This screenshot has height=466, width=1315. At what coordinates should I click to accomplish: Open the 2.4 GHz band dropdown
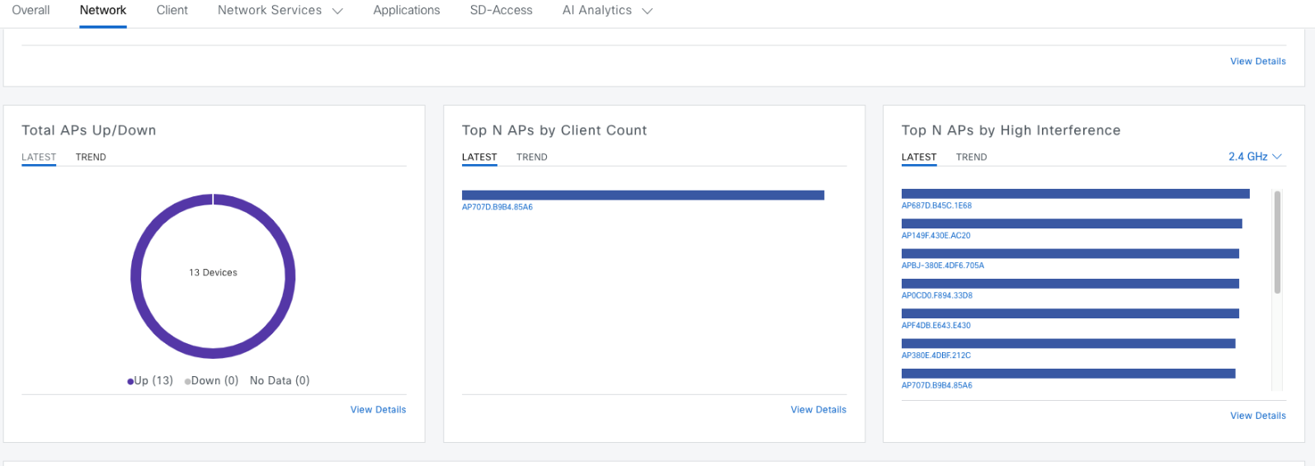pos(1255,157)
